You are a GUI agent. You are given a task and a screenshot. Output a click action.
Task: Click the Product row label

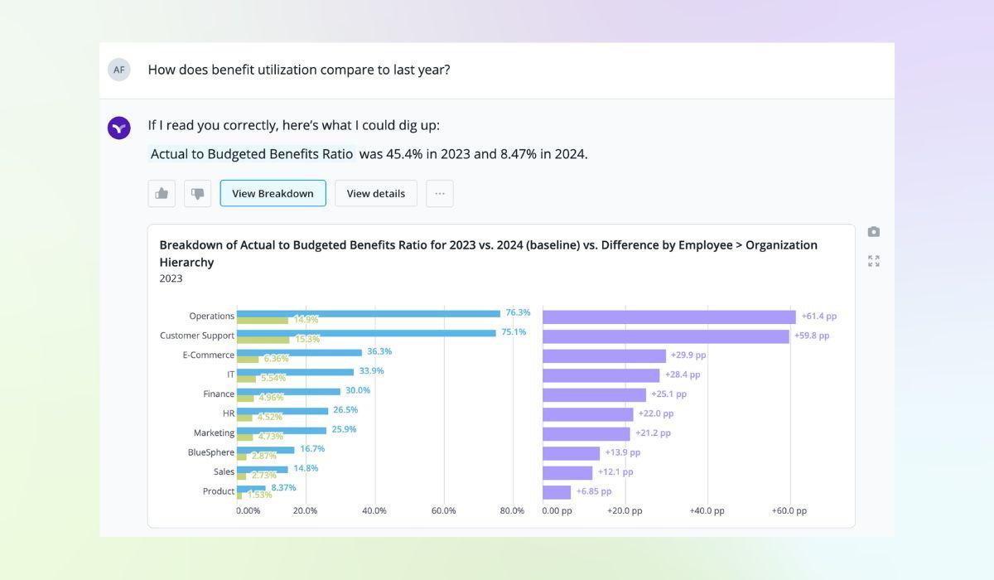coord(219,491)
